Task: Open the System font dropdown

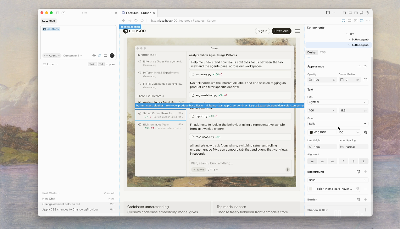Action: (337, 102)
